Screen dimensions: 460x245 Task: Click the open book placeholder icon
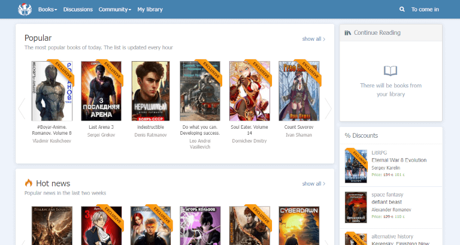click(391, 71)
